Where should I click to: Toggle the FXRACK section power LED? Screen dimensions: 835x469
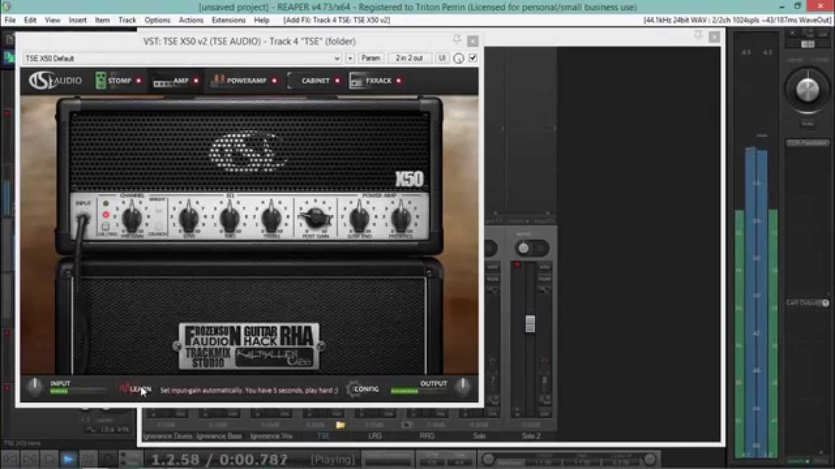pyautogui.click(x=399, y=81)
